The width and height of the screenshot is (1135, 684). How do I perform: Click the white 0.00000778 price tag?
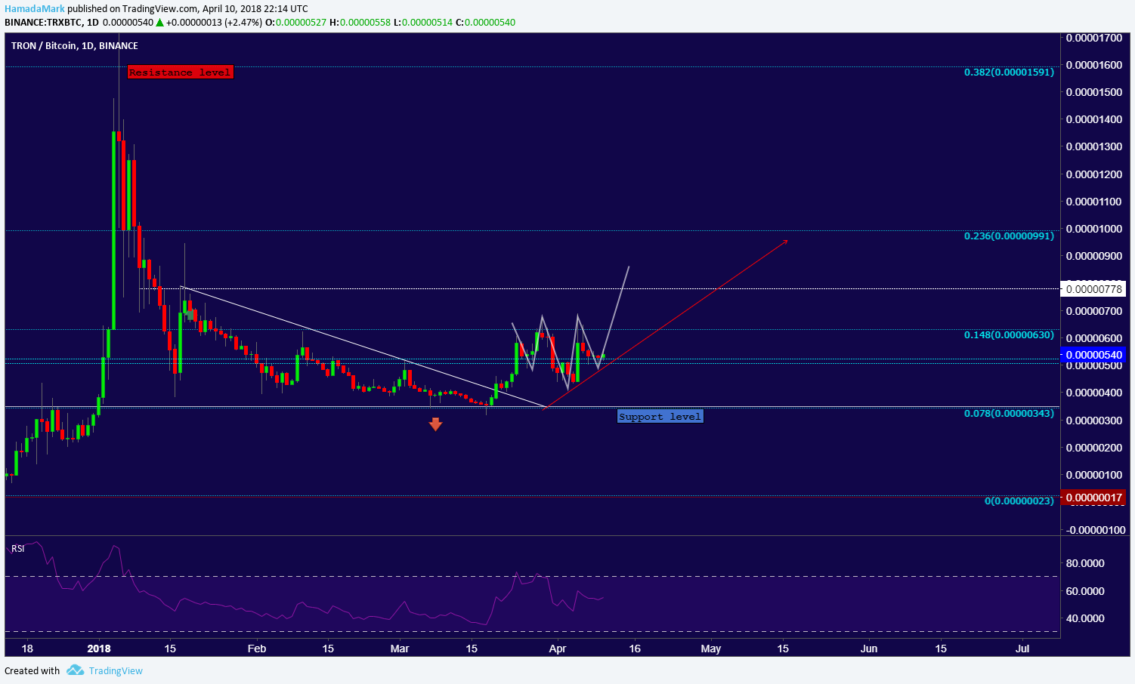coord(1093,289)
